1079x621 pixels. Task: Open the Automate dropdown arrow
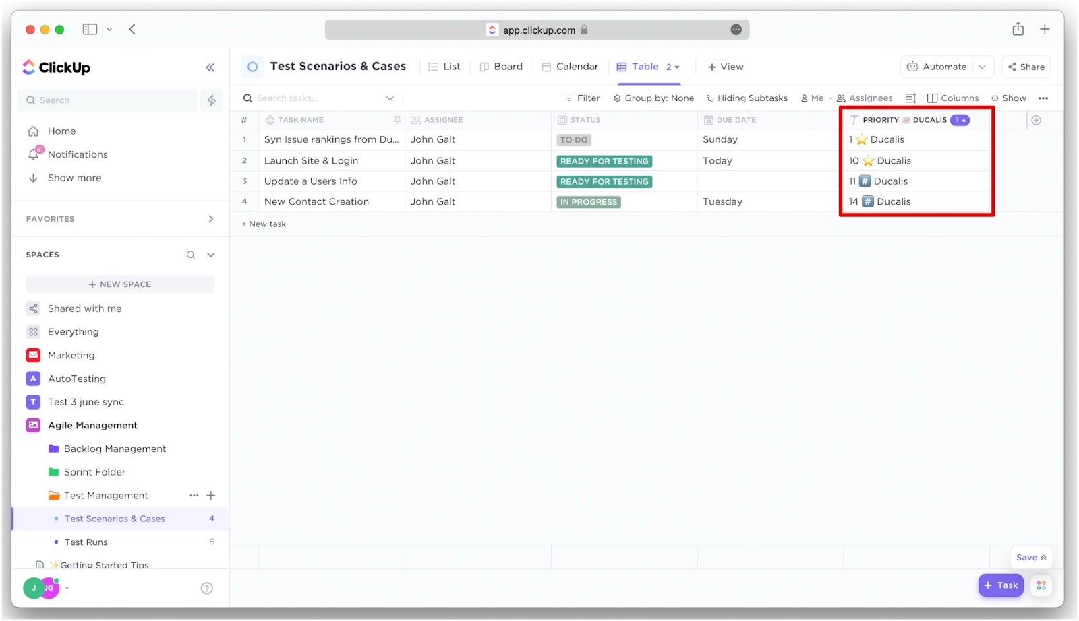[x=982, y=67]
